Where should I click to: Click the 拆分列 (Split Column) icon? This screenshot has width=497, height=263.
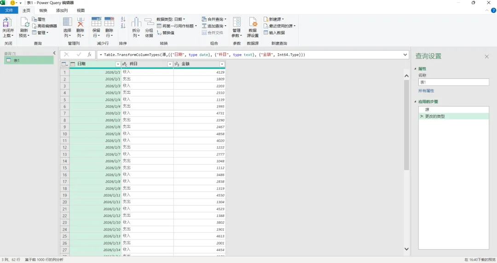point(136,23)
